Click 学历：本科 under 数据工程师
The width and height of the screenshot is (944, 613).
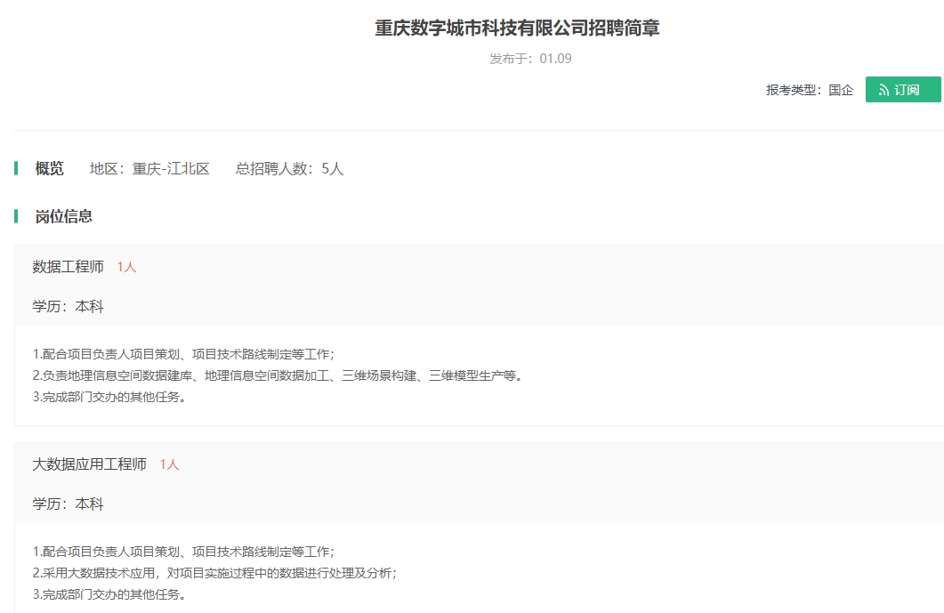coord(68,306)
